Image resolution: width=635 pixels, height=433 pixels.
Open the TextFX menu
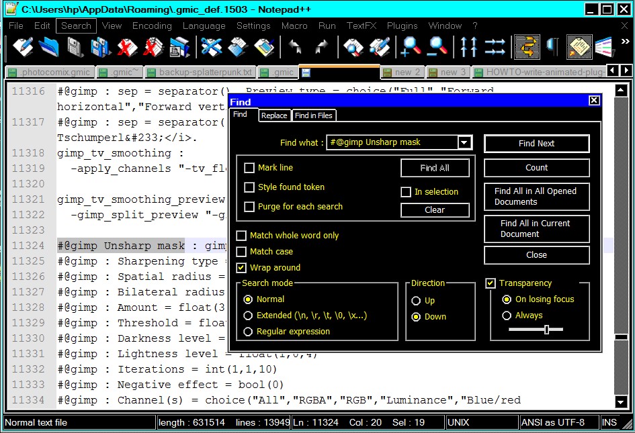pos(362,26)
